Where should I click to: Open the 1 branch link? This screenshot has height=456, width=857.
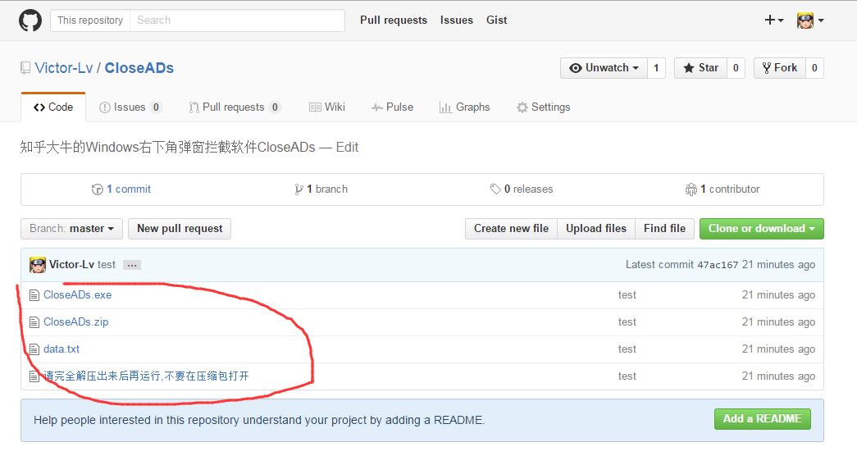(327, 189)
